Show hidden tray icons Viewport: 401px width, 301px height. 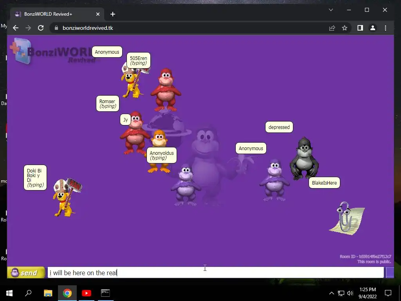tap(331, 293)
